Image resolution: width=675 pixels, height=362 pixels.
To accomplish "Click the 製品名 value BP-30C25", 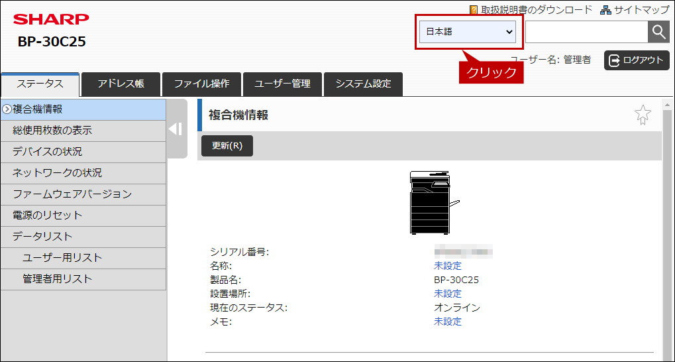I will pyautogui.click(x=456, y=280).
